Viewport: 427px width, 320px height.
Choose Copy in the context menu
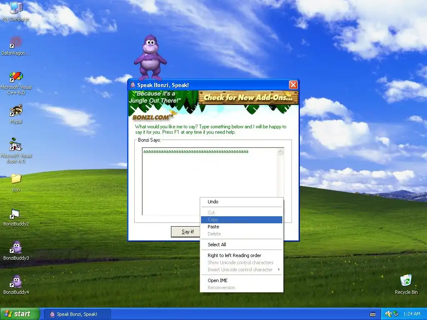coord(241,220)
